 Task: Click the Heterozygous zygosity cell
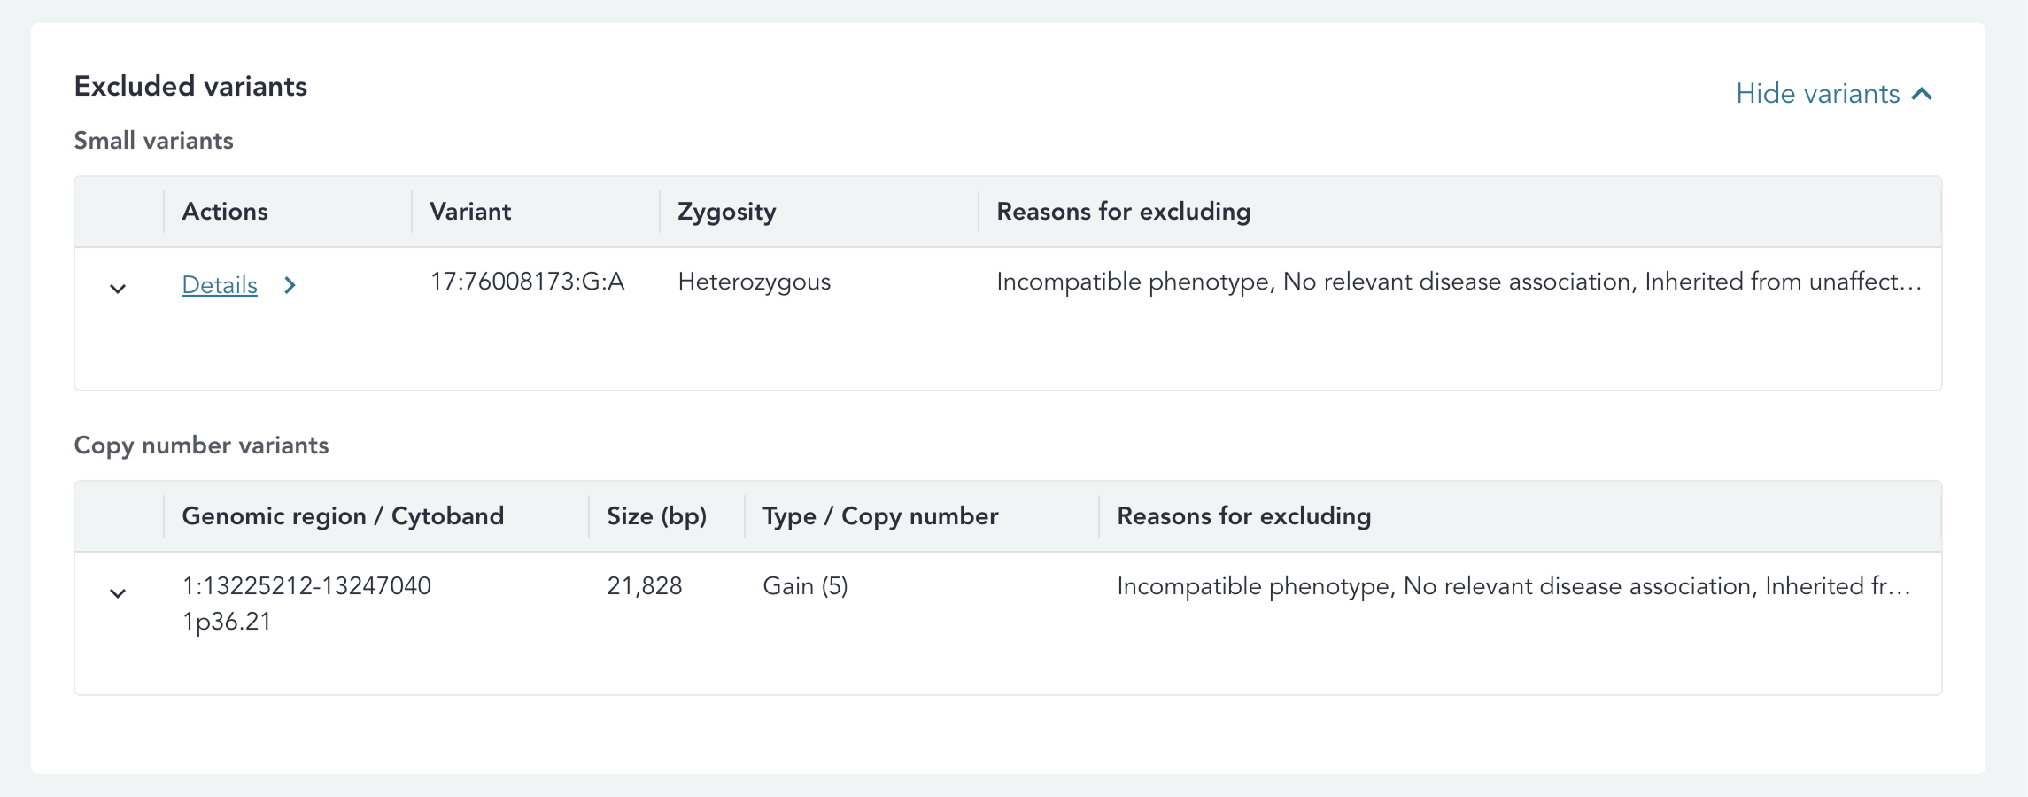coord(754,282)
